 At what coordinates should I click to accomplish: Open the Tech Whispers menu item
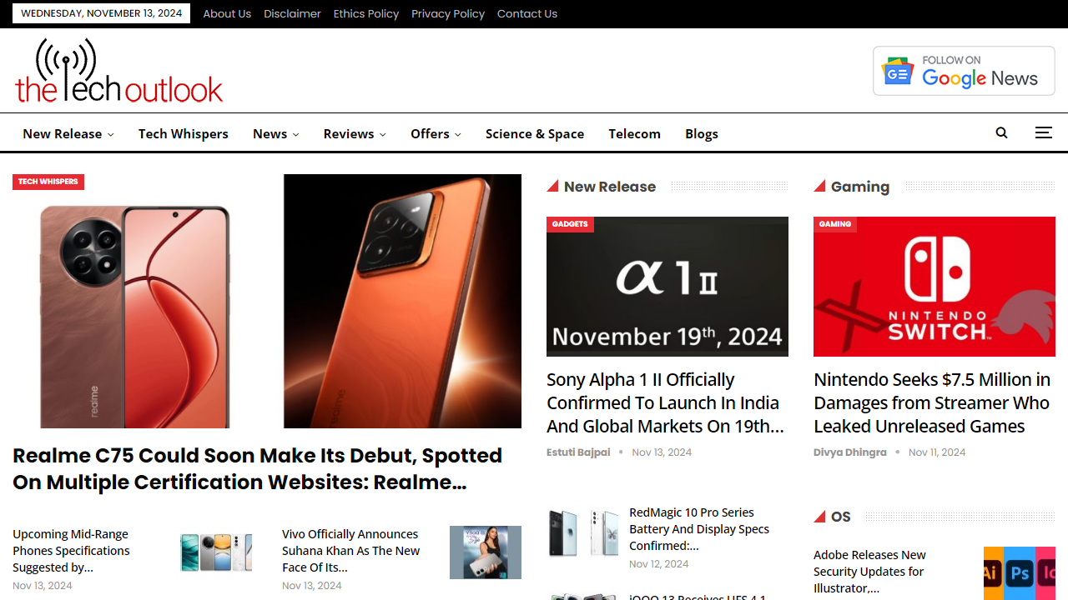point(184,133)
